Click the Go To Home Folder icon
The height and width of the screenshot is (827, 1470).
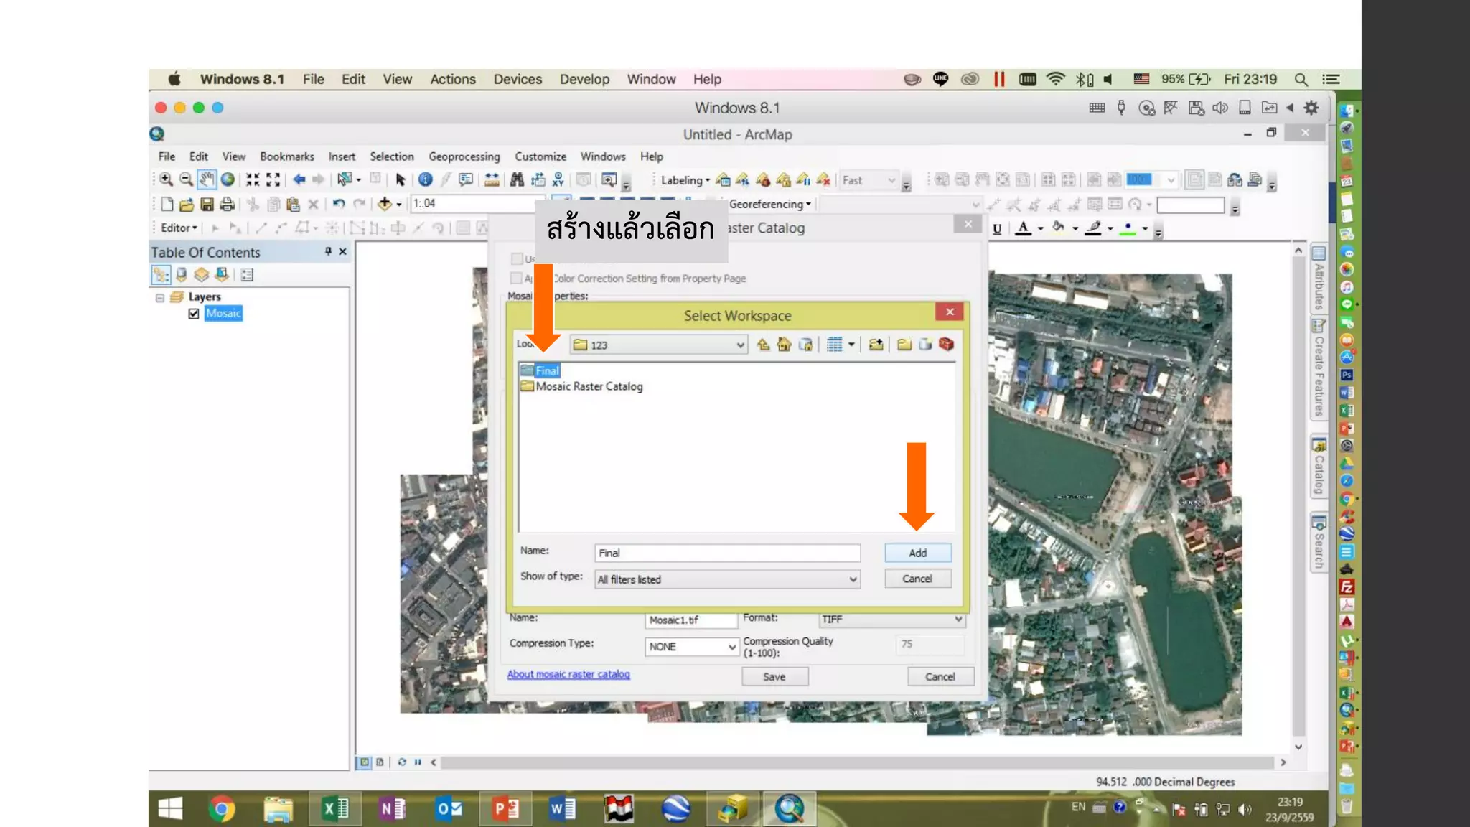(x=784, y=345)
